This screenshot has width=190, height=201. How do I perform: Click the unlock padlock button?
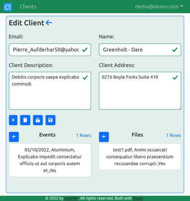pos(38,120)
